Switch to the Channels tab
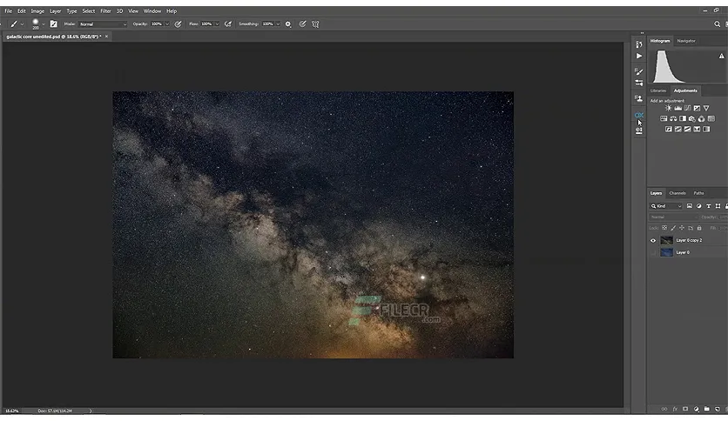This screenshot has height=421, width=728. 677,193
